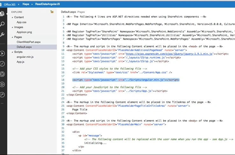Collapse the Scripts folder arrow

tap(12, 52)
